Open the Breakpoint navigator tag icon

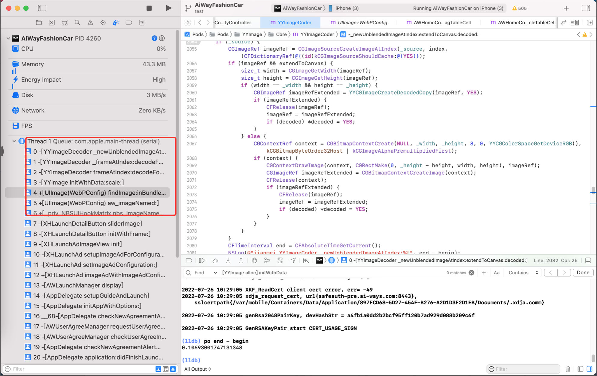(x=129, y=22)
